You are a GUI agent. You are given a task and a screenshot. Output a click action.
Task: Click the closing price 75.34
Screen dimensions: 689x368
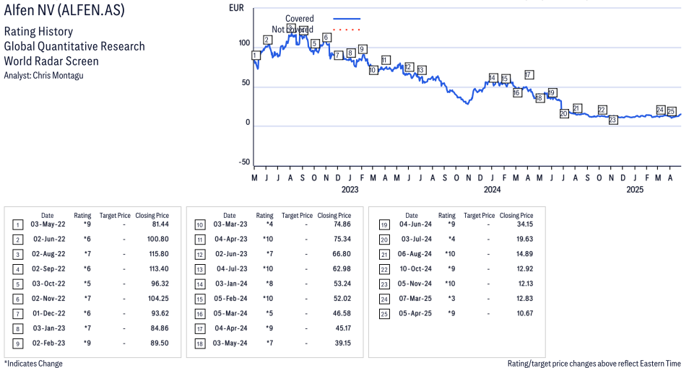point(342,239)
